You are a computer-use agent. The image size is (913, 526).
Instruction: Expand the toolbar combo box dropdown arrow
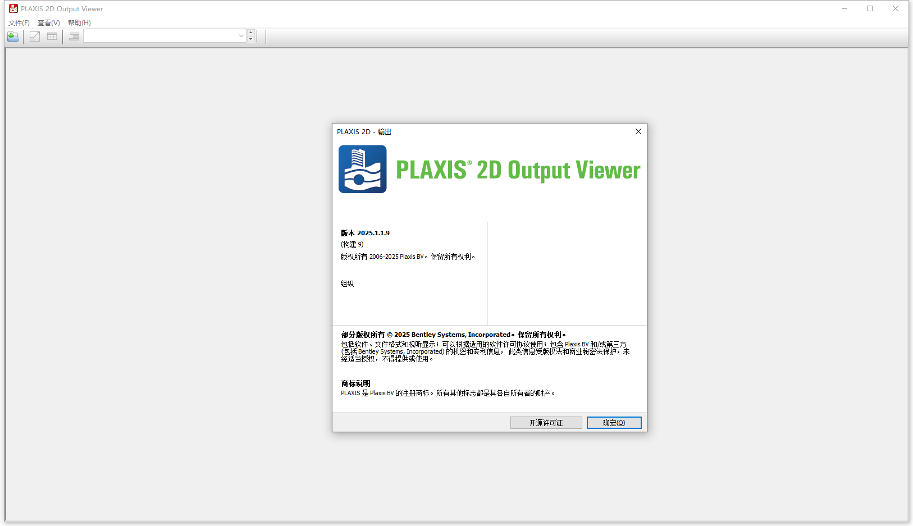(241, 35)
